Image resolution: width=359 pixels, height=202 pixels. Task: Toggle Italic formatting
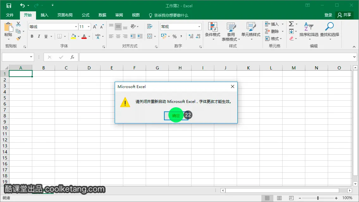coord(39,36)
